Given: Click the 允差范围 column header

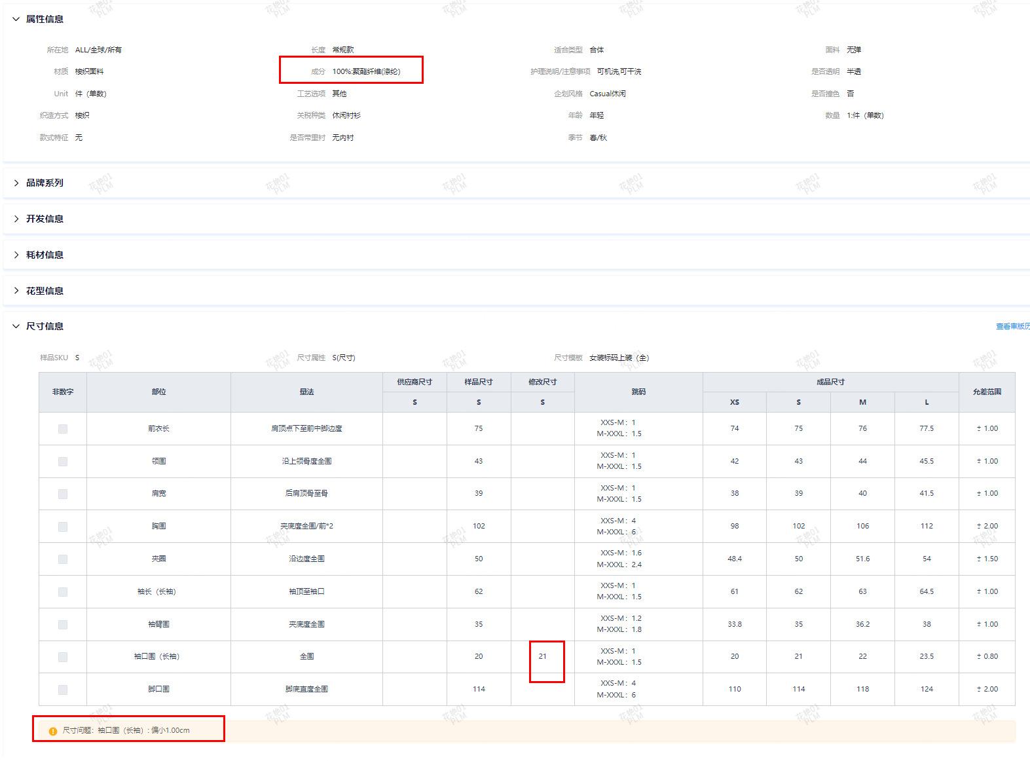Looking at the screenshot, I should (986, 392).
